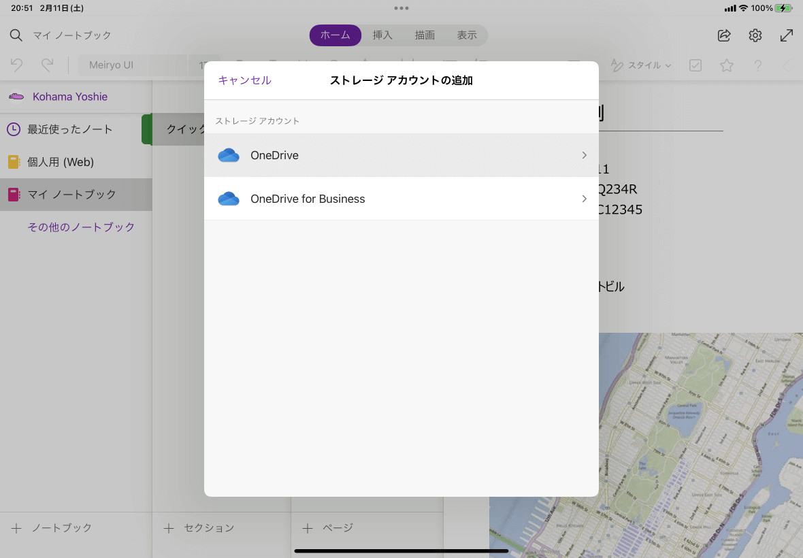Tap the マイ ノートブック title in header

pyautogui.click(x=72, y=35)
